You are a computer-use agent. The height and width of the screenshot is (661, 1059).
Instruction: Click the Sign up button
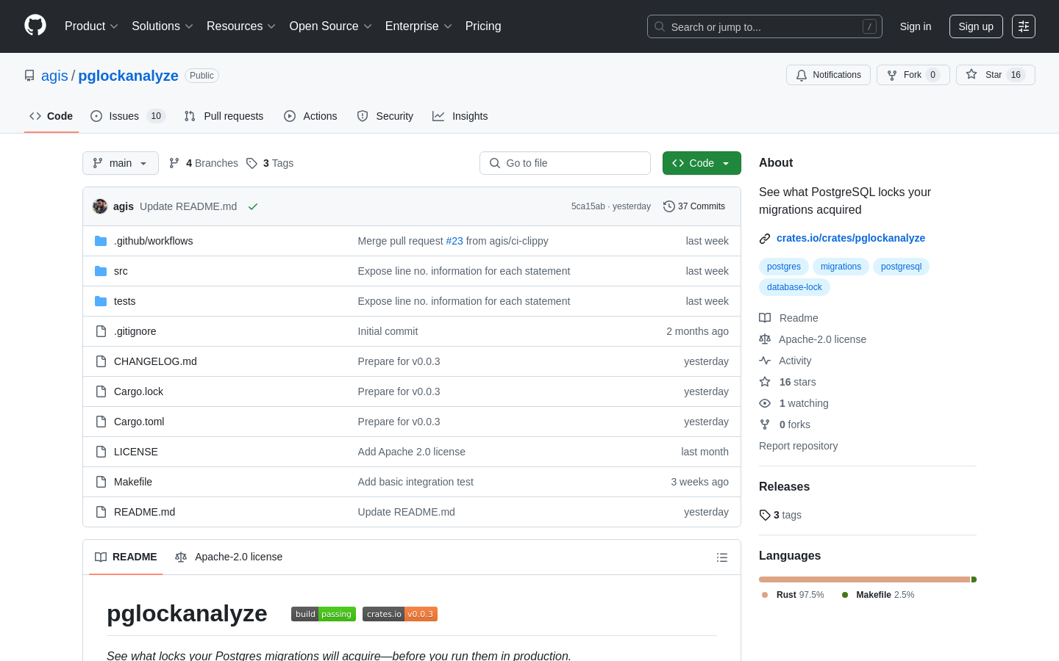click(x=976, y=26)
